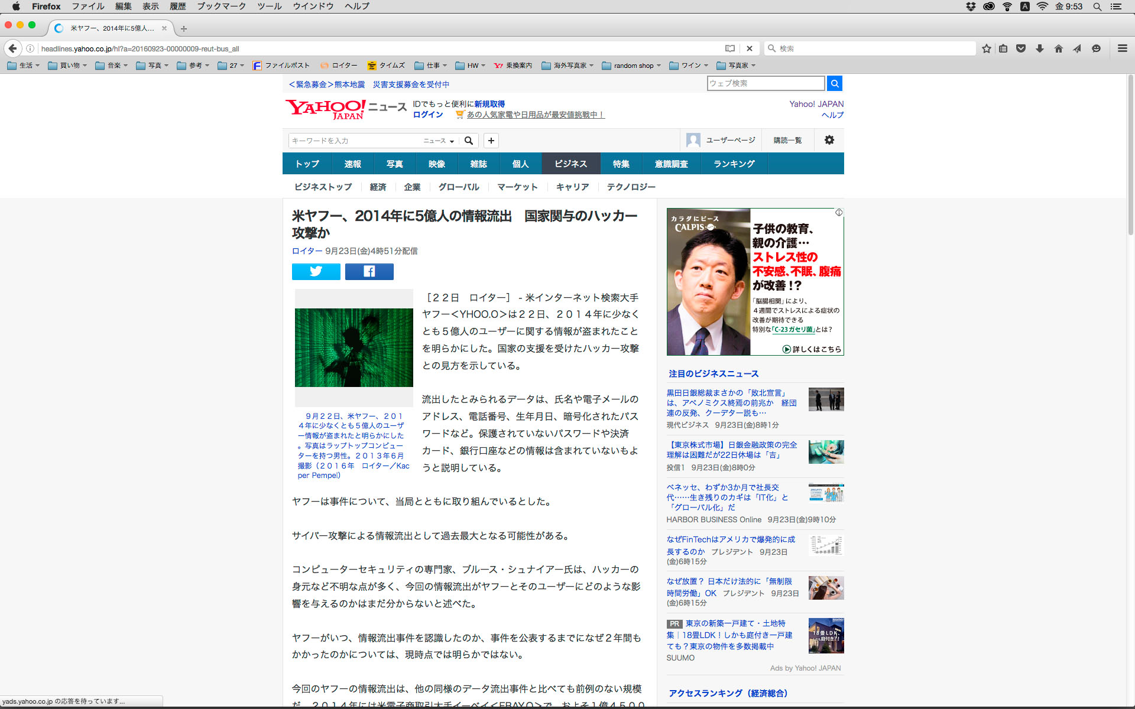Open Yahoo News settings gear
Screen dimensions: 1135x709
pyautogui.click(x=829, y=140)
